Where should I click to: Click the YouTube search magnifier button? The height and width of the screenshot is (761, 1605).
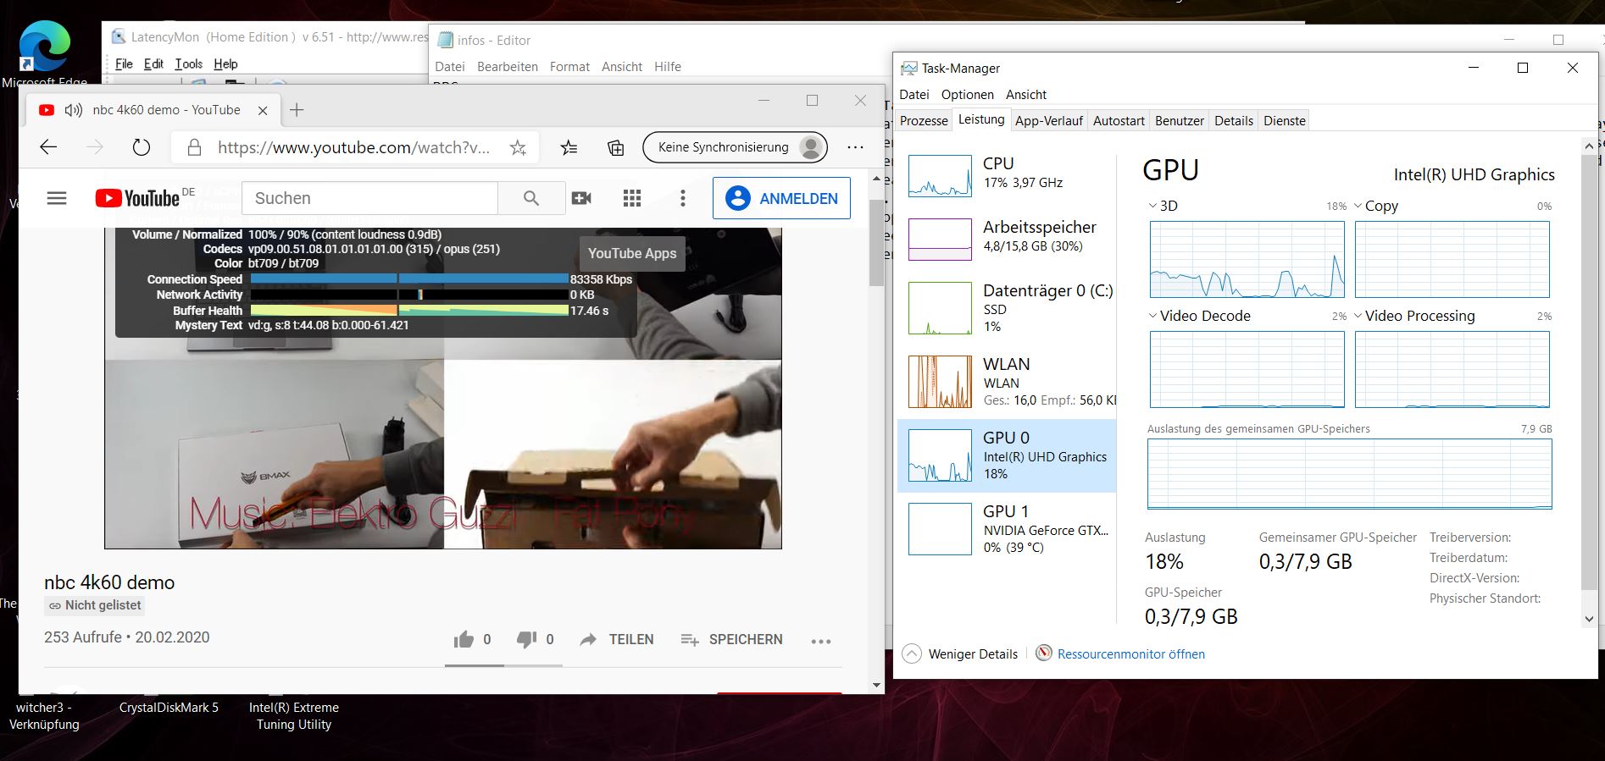tap(531, 198)
